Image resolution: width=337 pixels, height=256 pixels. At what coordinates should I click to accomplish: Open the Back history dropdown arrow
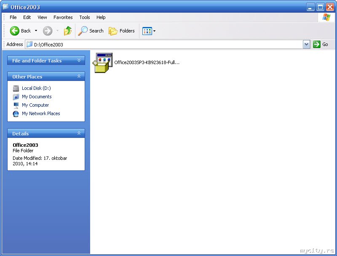pos(36,31)
